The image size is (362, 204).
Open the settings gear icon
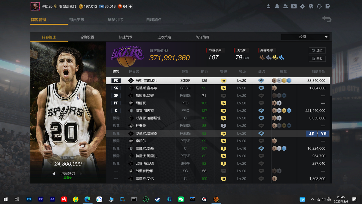pos(302,6)
